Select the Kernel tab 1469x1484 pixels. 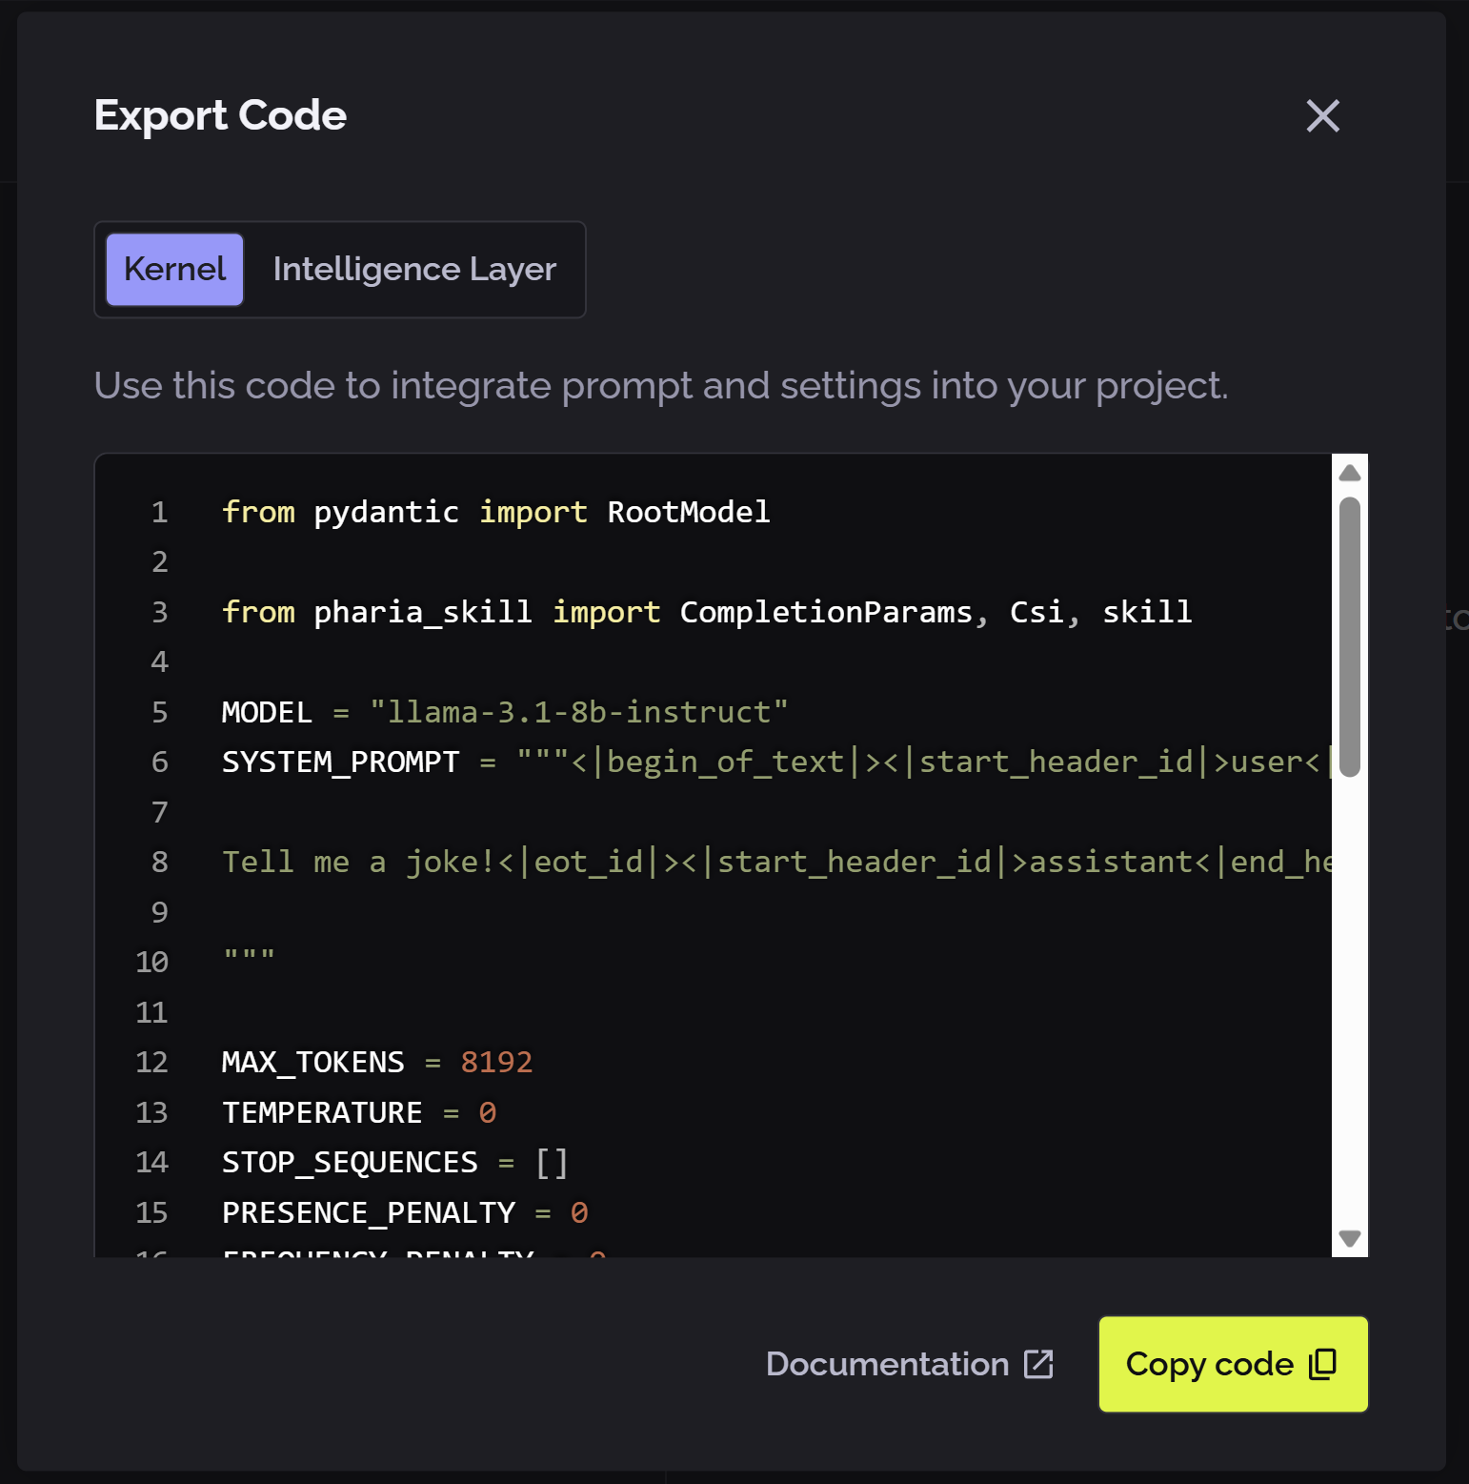click(x=173, y=270)
